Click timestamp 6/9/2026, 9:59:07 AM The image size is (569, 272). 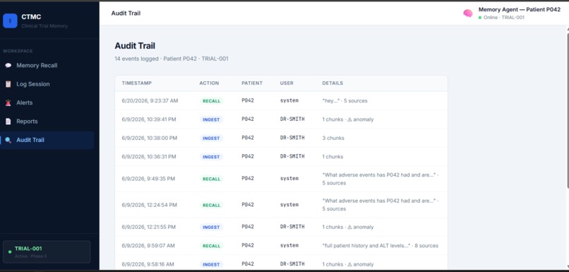coord(148,245)
